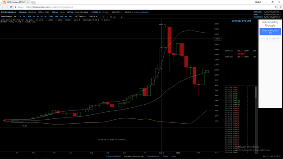Screen dimensions: 283x159
Task: Select the 30m time interval
Action: (x=51, y=17)
